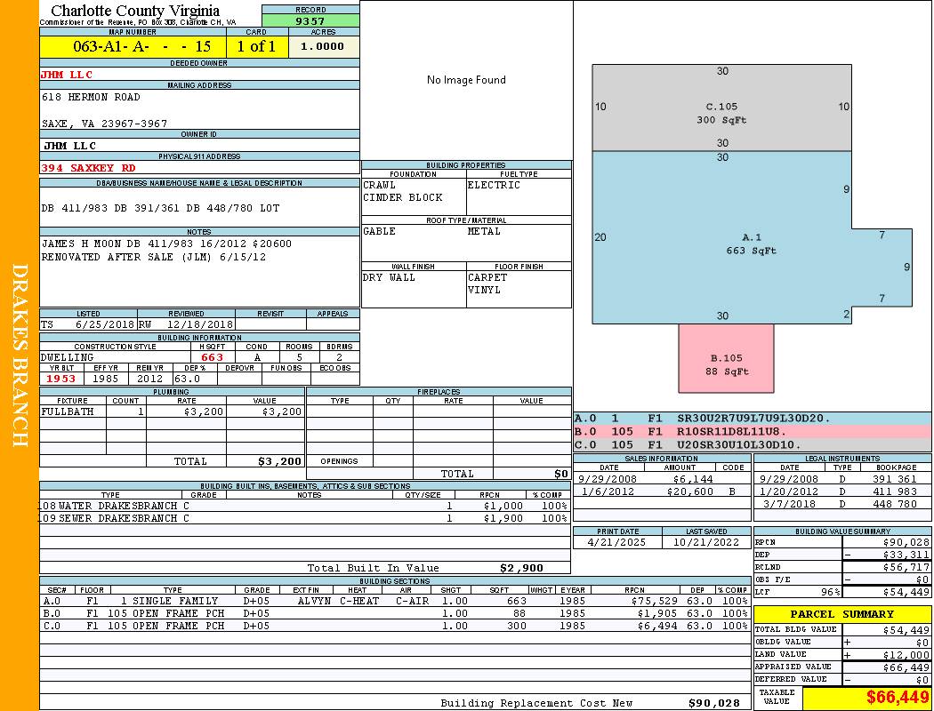The image size is (934, 711).
Task: Select the red deeded owner name JHM LLC
Action: (x=67, y=75)
